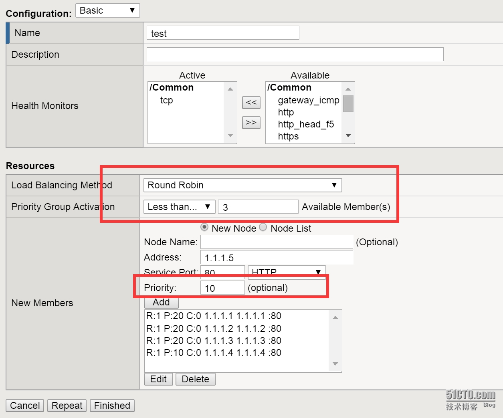Select member 1.1.1.4 :80 in list

click(214, 353)
